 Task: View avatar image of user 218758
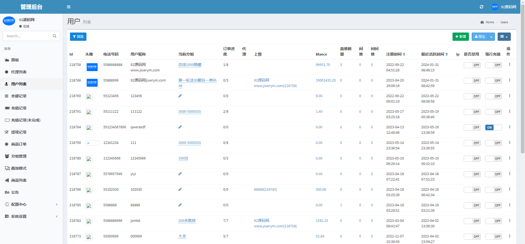coord(92,67)
